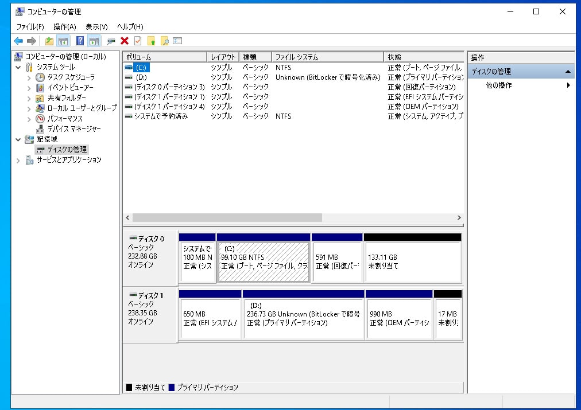The height and width of the screenshot is (410, 581).
Task: Click the magnifier folder toolbar icon
Action: pos(164,41)
